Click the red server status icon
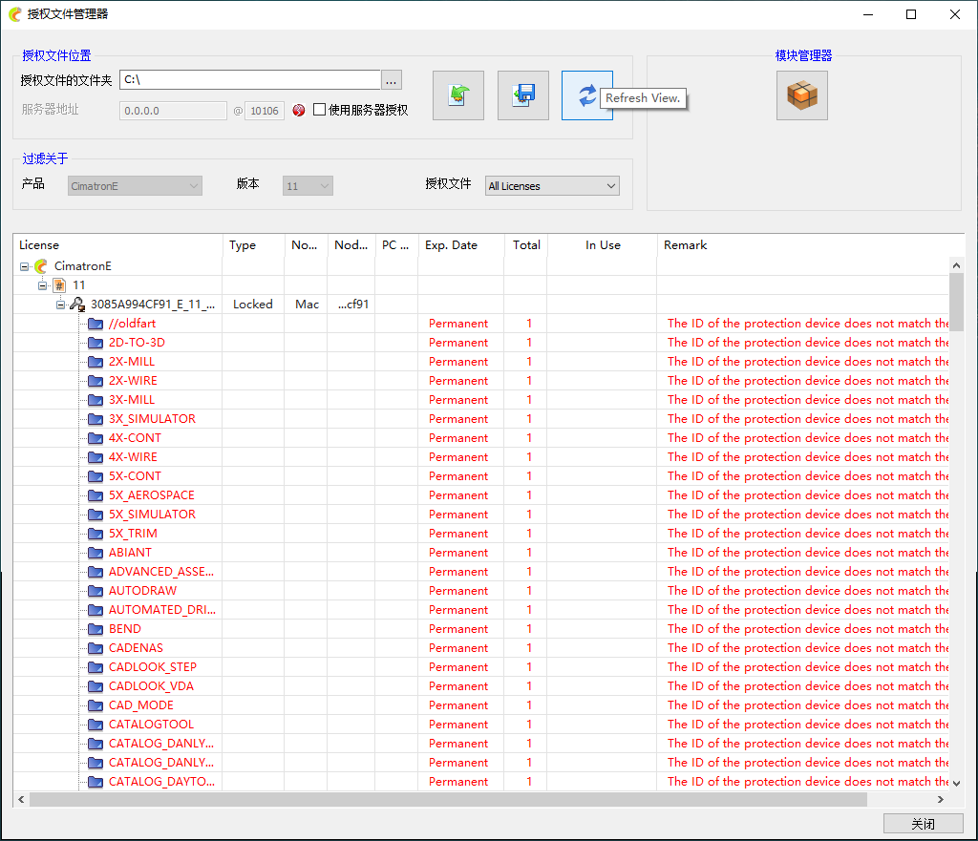 coord(299,111)
